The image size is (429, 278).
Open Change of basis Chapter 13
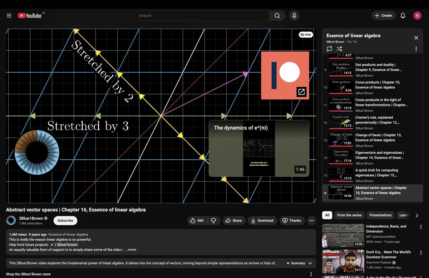click(x=372, y=140)
